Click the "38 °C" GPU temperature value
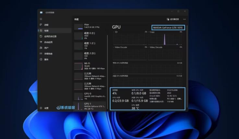This screenshot has height=139, width=239. click(135, 108)
